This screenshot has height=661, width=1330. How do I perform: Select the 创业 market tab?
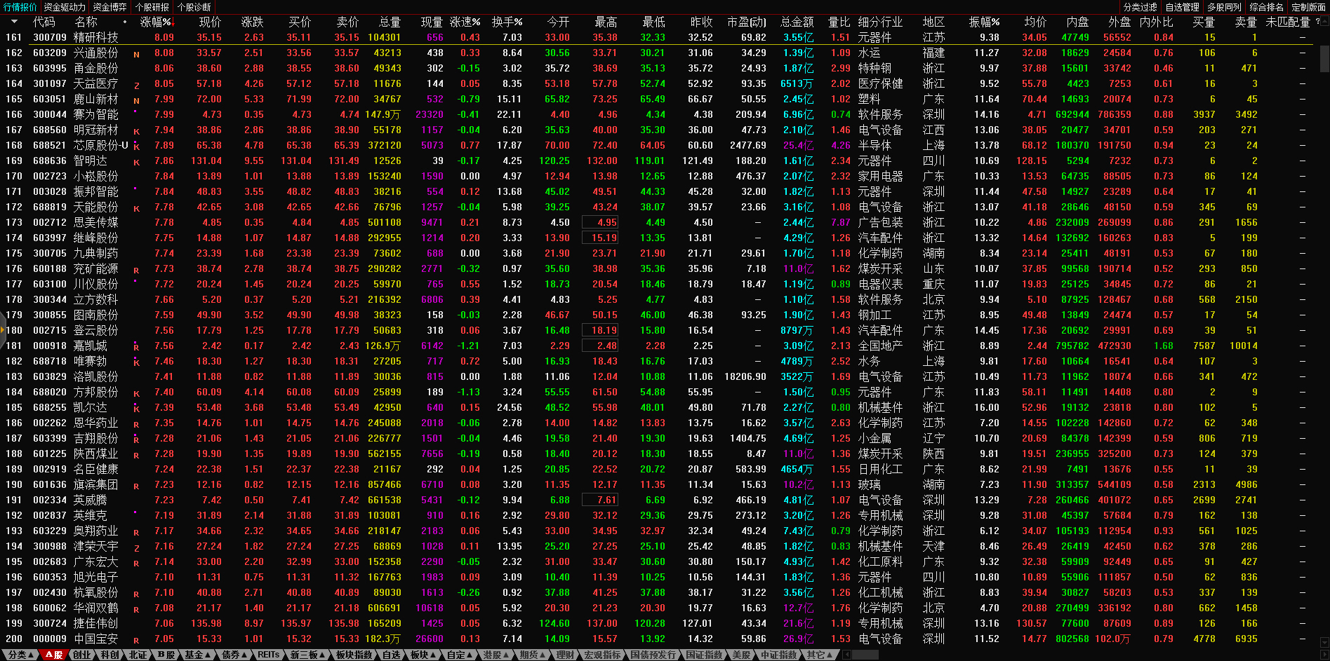(82, 655)
